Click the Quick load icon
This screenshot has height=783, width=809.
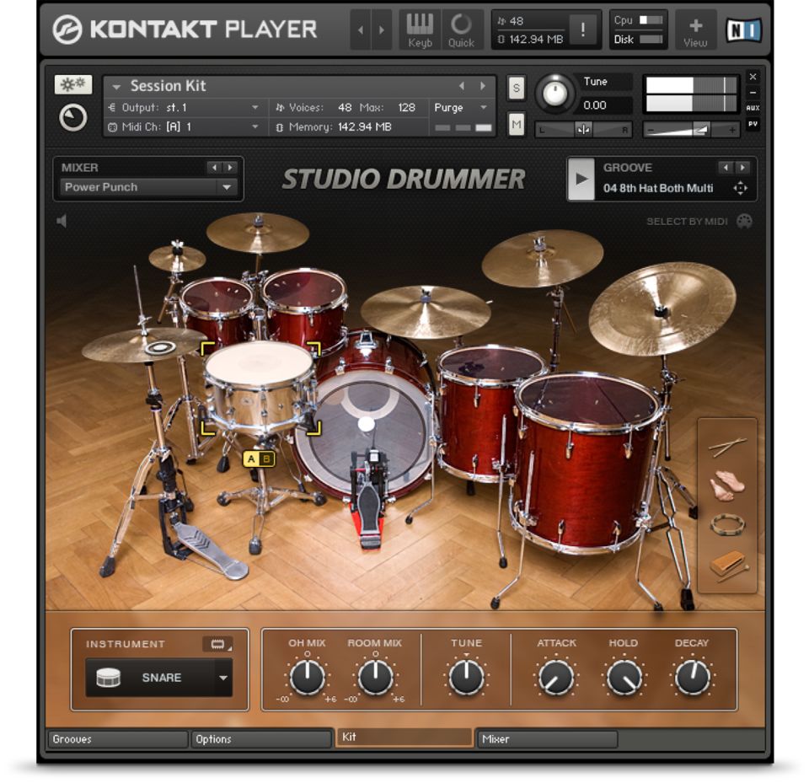tap(461, 29)
